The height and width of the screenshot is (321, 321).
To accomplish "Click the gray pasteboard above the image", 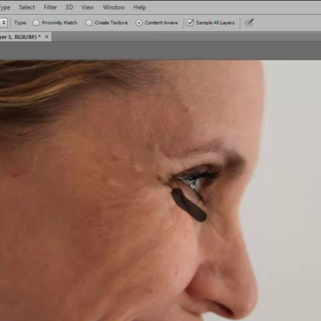I will click(x=160, y=51).
